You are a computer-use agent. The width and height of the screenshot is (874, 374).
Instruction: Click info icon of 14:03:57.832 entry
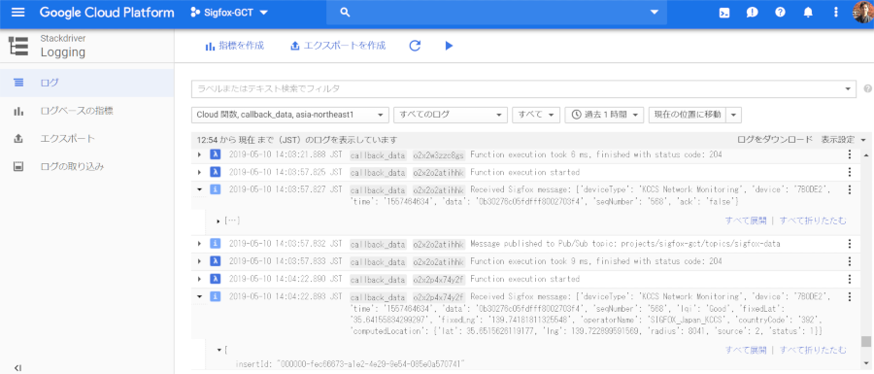[215, 244]
